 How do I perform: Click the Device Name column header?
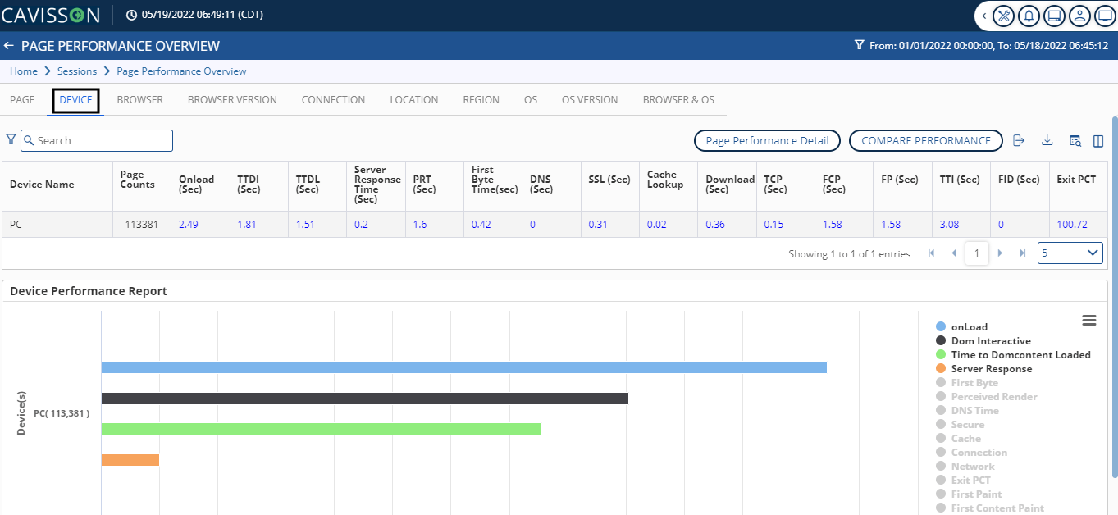point(57,185)
